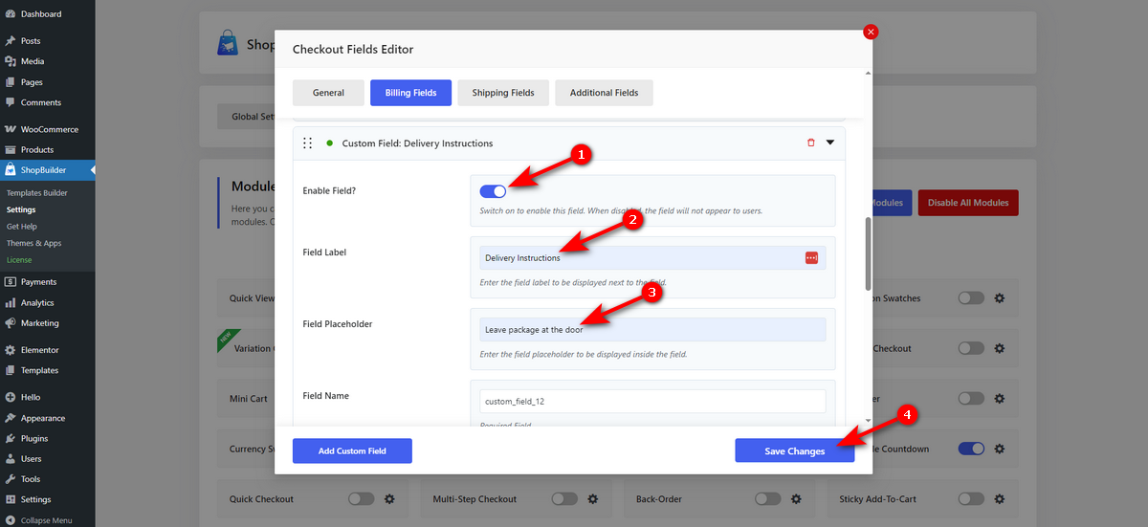Toggle the Checkout module switch
Image resolution: width=1148 pixels, height=527 pixels.
tap(971, 349)
